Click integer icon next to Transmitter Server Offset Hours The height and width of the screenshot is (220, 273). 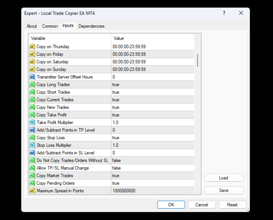tap(32, 77)
